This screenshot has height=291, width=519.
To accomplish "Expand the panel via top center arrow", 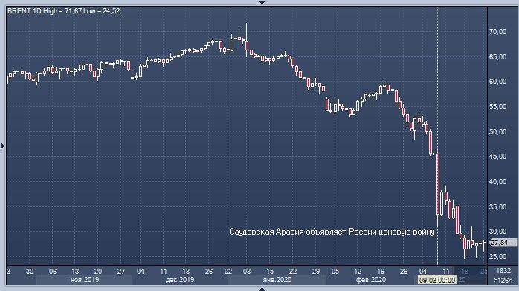I will 262,2.
